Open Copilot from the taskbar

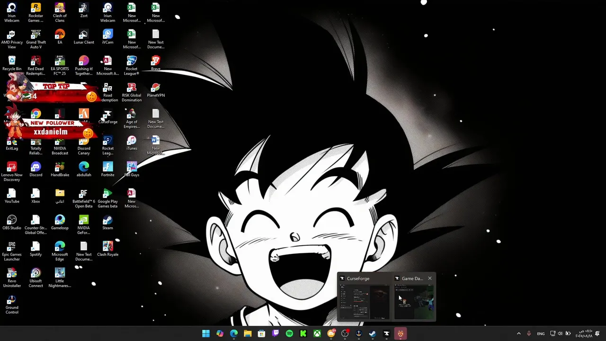click(220, 334)
